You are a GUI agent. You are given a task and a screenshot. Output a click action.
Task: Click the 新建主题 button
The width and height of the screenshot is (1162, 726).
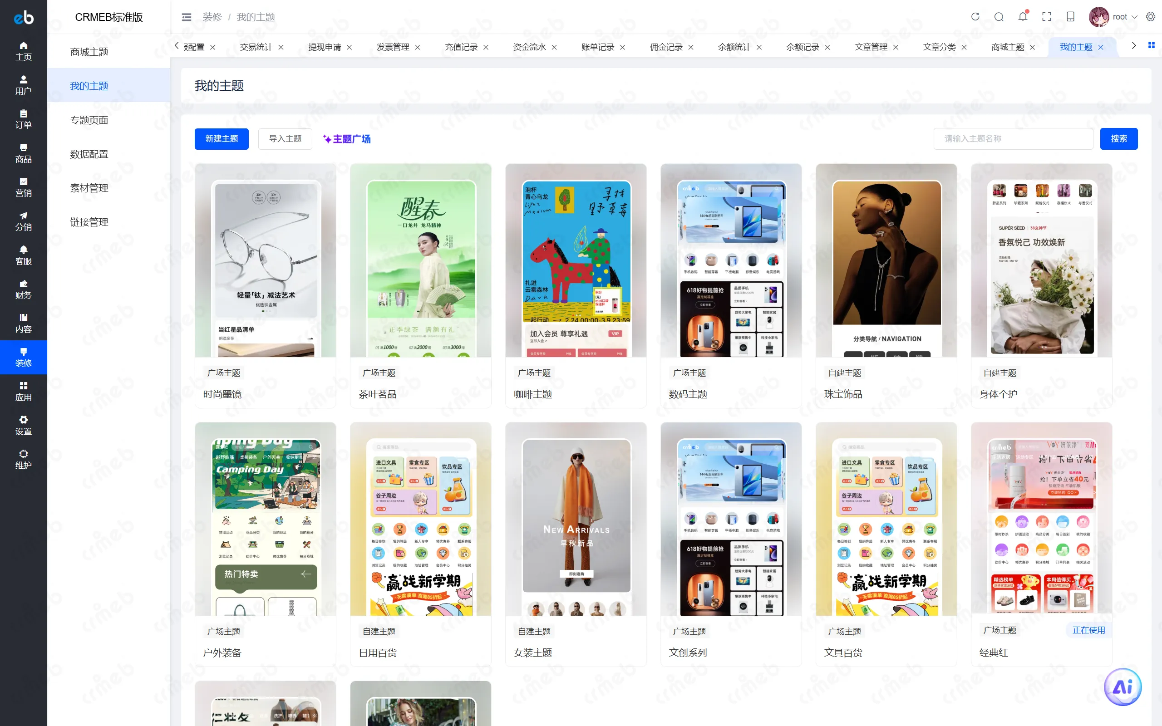point(222,139)
